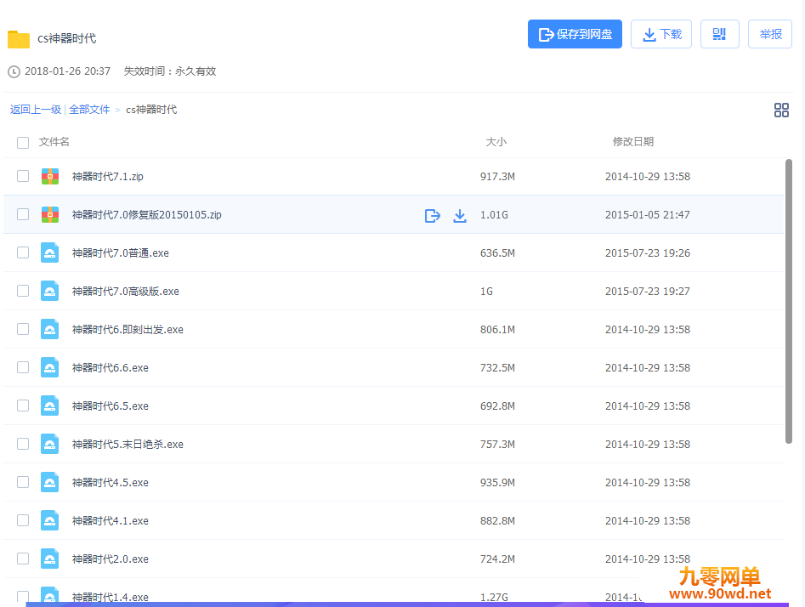This screenshot has width=805, height=607.
Task: Open file name 神器时代4.5.exe
Action: coord(111,483)
